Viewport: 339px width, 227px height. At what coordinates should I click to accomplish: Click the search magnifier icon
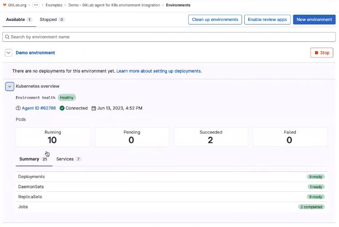[x=7, y=37]
